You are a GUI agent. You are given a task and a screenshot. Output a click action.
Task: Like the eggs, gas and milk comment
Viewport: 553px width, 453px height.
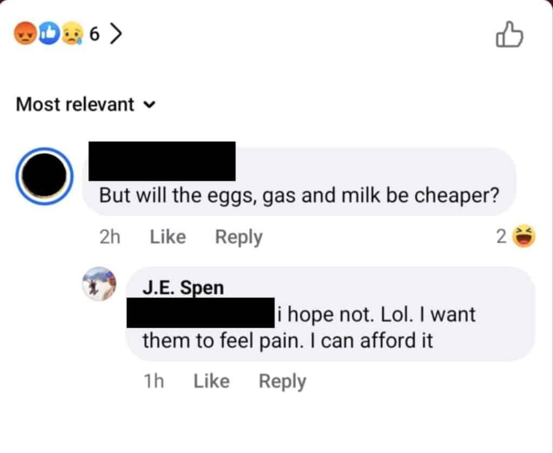click(168, 236)
